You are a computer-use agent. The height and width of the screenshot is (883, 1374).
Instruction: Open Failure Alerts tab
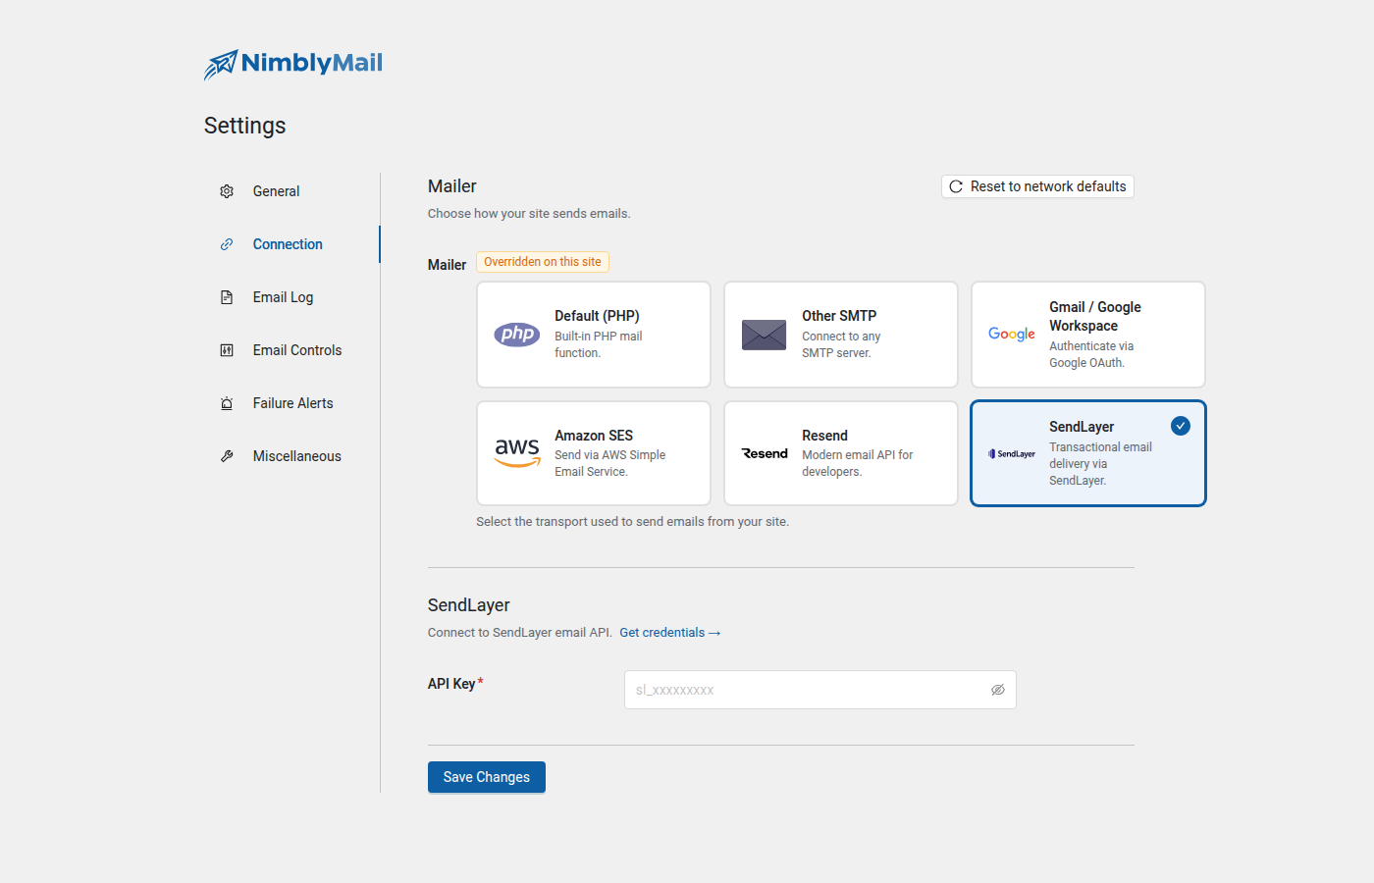(x=291, y=403)
